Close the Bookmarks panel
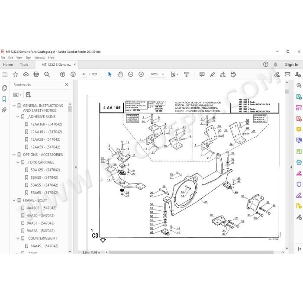The height and width of the screenshot is (303, 303). point(67,85)
